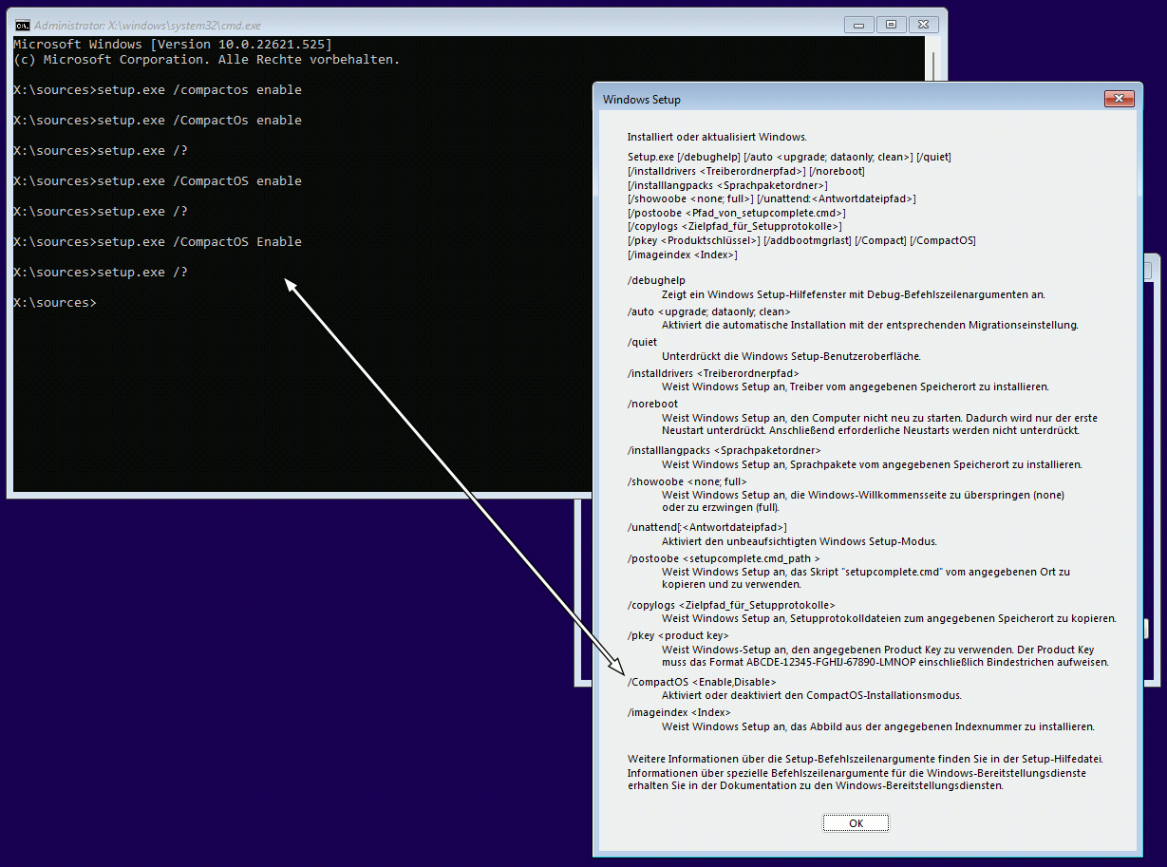Click 'Installiert oder aktualisiert Windows.' text
The width and height of the screenshot is (1167, 867).
[x=717, y=137]
